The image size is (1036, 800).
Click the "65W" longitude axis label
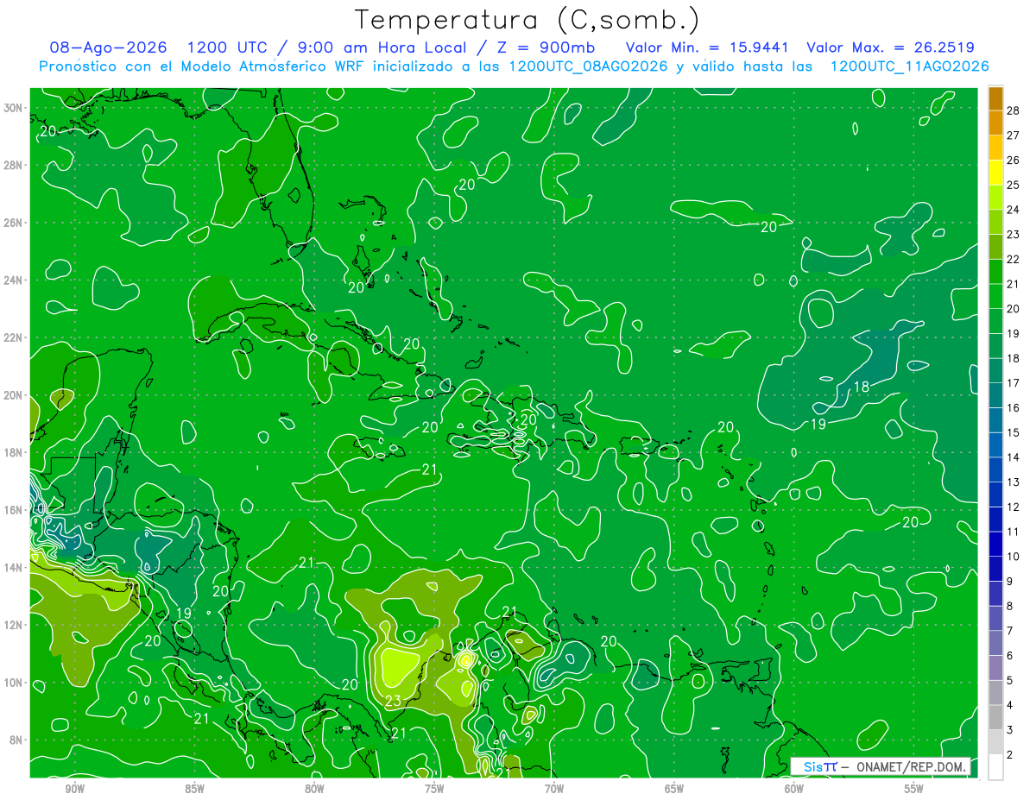[674, 790]
